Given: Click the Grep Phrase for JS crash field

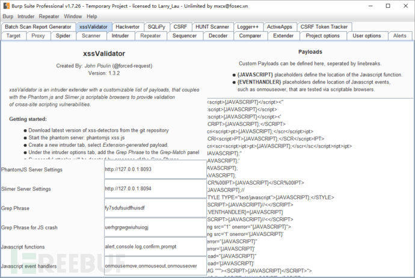Looking at the screenshot, I should (155, 227).
